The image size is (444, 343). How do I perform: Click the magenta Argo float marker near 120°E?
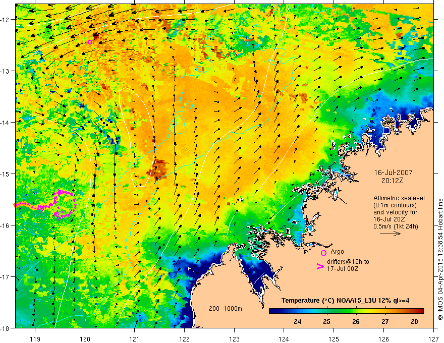click(90, 42)
